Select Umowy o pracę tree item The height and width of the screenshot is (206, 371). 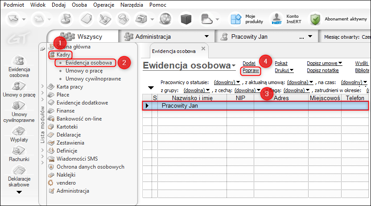[x=84, y=71]
